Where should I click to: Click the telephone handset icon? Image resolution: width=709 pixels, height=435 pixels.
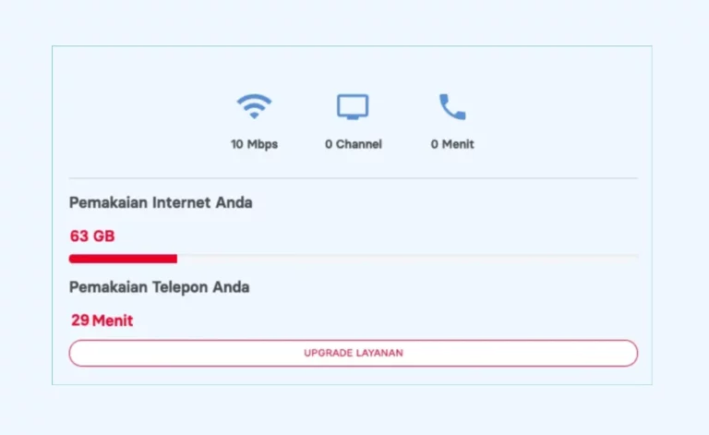[452, 107]
